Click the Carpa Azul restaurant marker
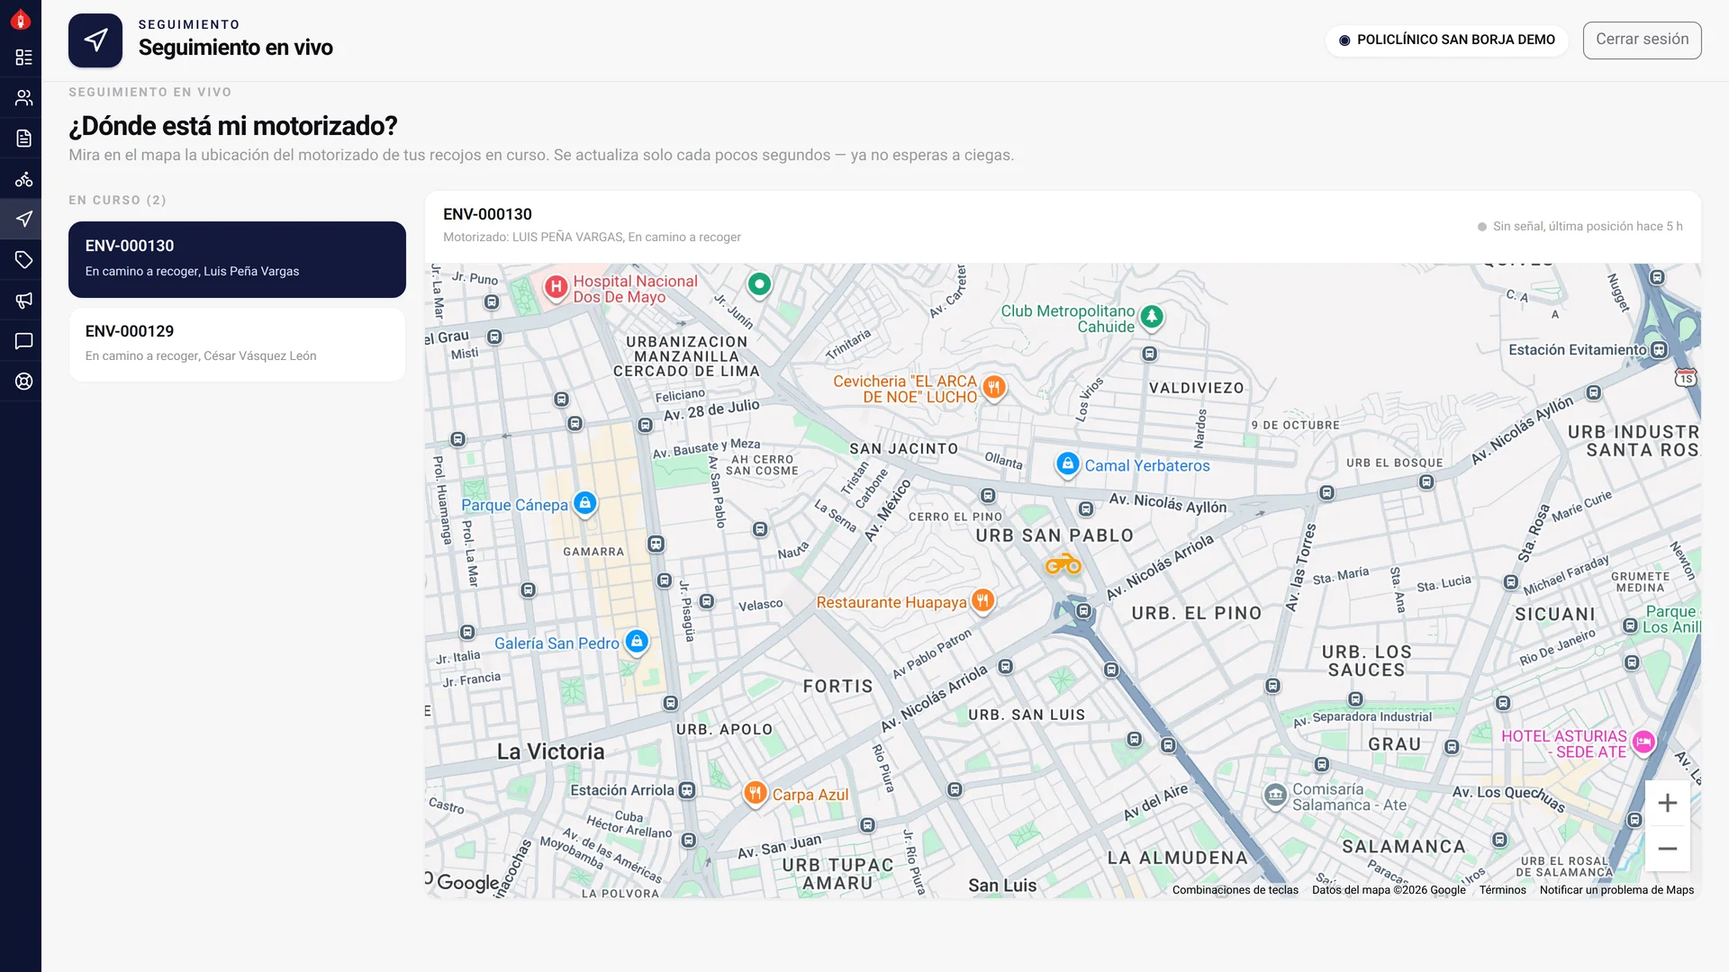 755,794
